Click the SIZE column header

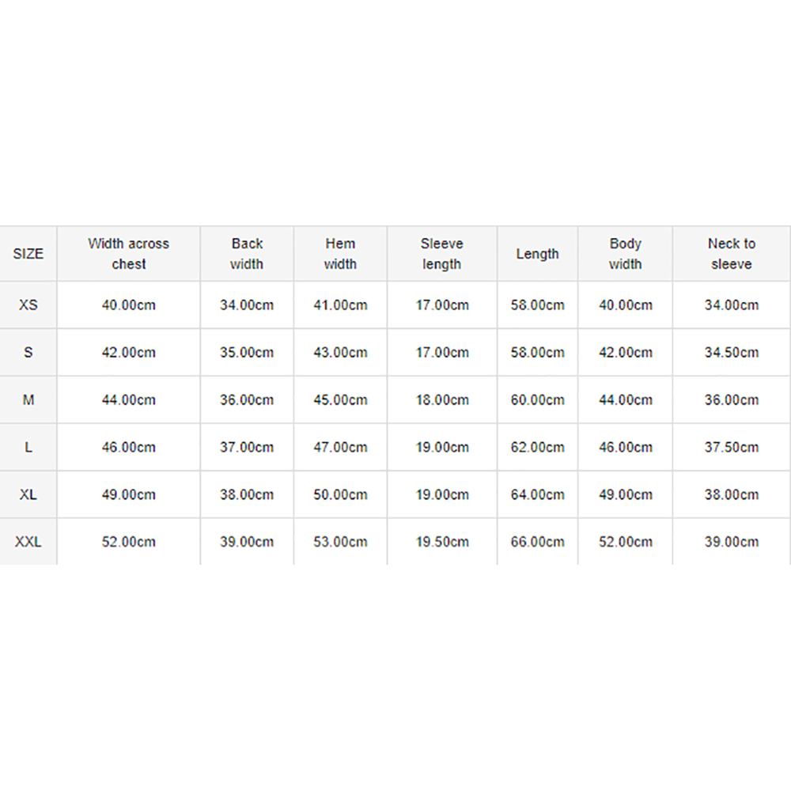[x=28, y=254]
